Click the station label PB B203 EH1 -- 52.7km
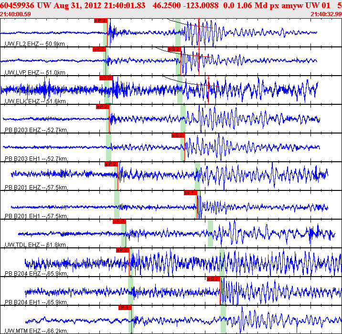Image resolution: width=342 pixels, height=334 pixels. coord(36,159)
